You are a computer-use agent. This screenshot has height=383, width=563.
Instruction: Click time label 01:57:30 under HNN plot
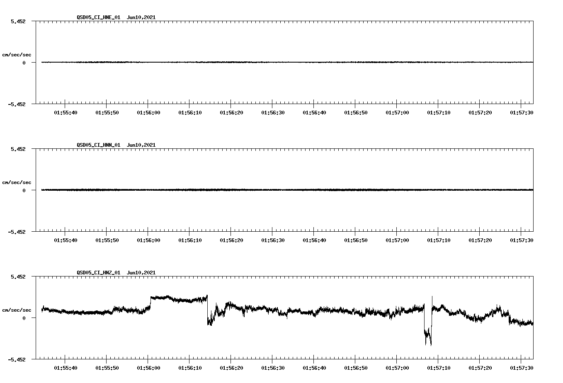coord(522,240)
